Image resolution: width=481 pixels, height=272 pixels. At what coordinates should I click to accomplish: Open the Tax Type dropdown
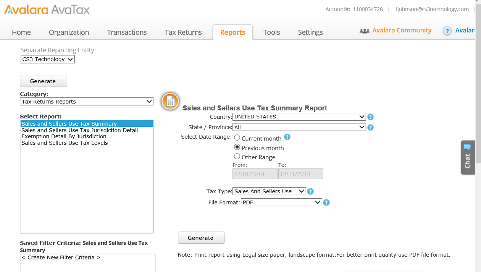coord(269,191)
